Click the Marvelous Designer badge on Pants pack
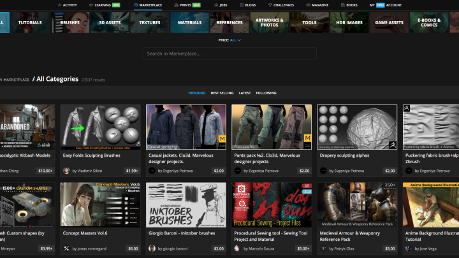The image size is (459, 258). pos(307,138)
